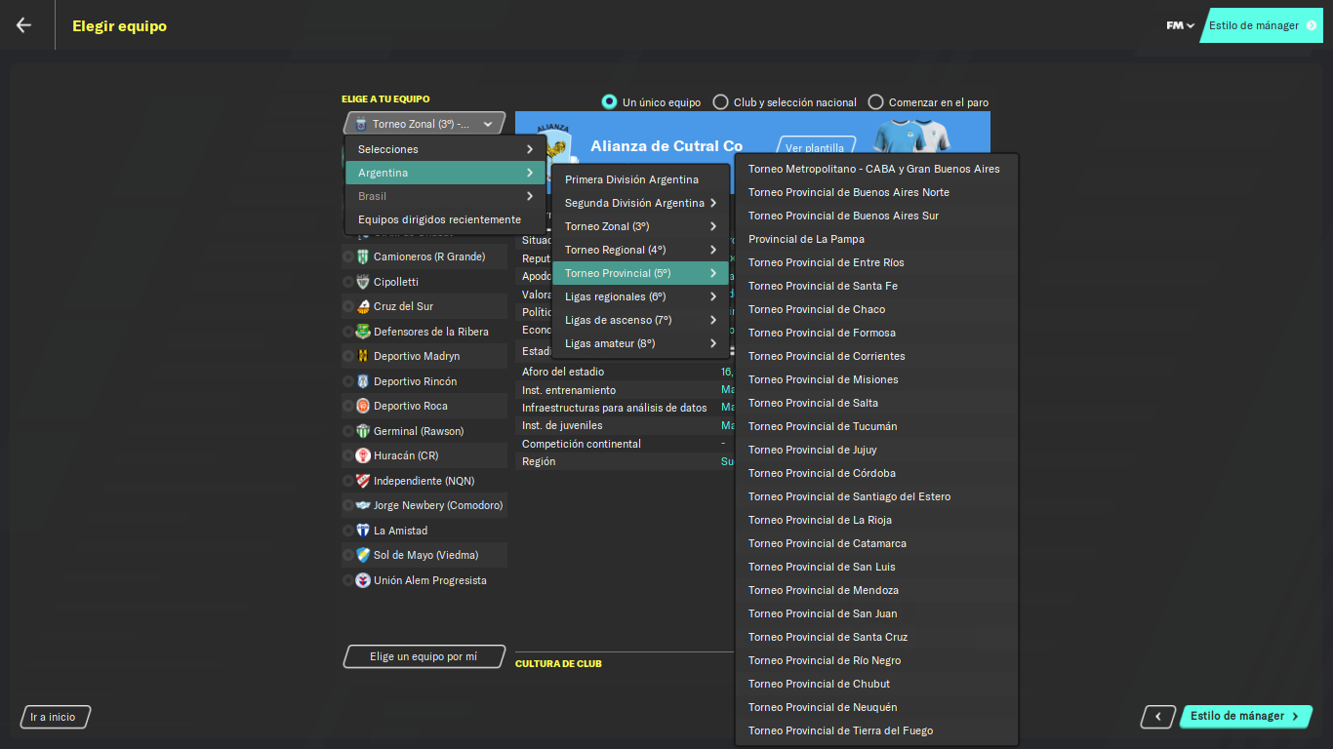The width and height of the screenshot is (1333, 749).
Task: Click the Ver plantilla button
Action: (816, 147)
